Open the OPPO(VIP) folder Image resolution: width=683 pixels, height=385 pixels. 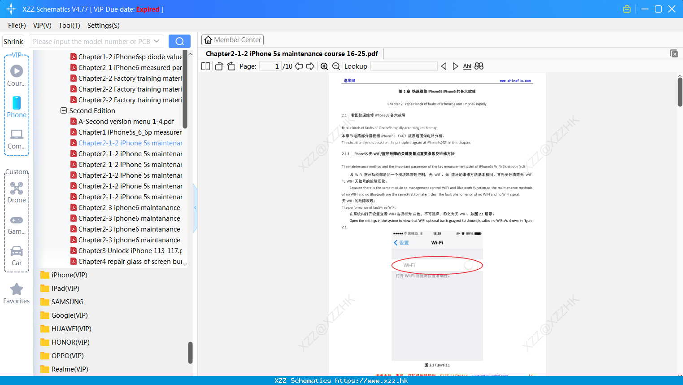[62, 356]
